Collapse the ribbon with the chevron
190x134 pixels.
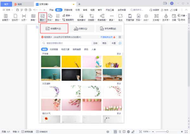click(x=186, y=10)
